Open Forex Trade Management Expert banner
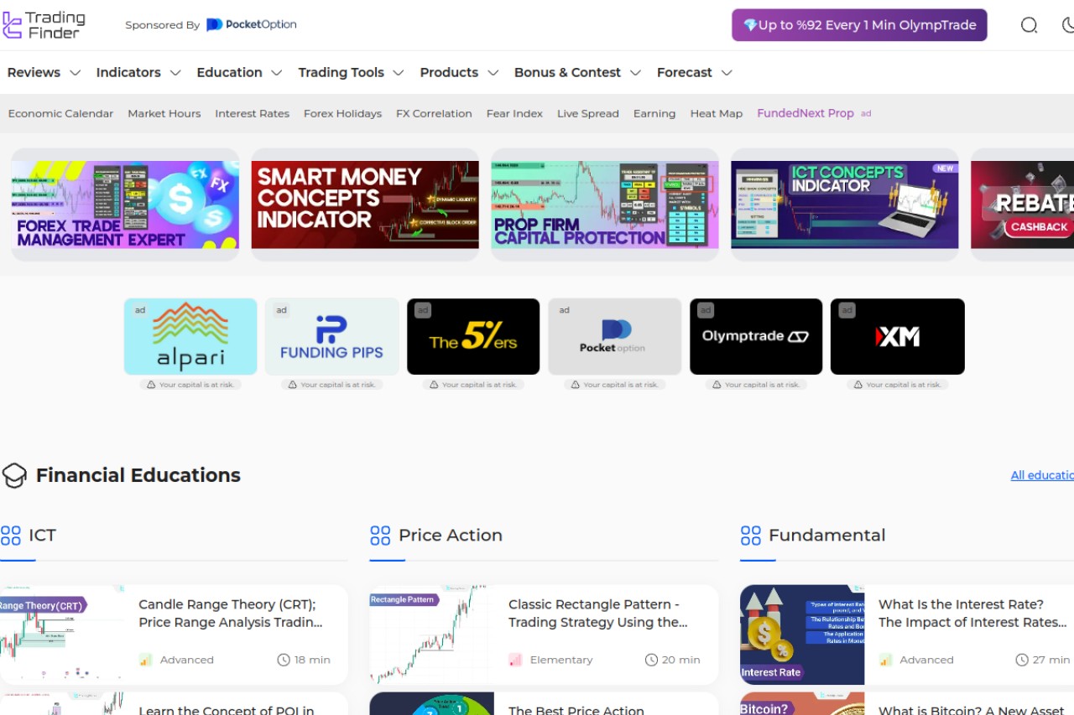This screenshot has height=715, width=1074. (125, 205)
